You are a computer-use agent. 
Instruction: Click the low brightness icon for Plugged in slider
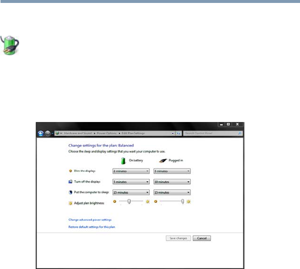pyautogui.click(x=156, y=201)
